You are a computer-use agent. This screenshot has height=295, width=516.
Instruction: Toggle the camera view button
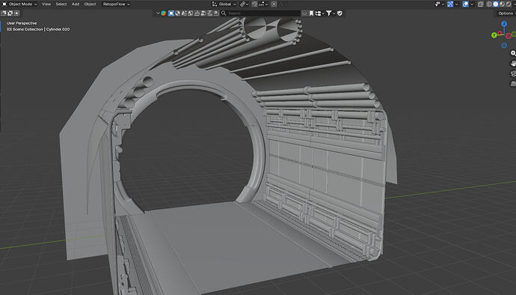513,73
